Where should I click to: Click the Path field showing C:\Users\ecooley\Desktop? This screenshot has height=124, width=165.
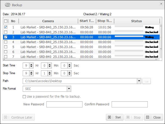tap(80, 81)
